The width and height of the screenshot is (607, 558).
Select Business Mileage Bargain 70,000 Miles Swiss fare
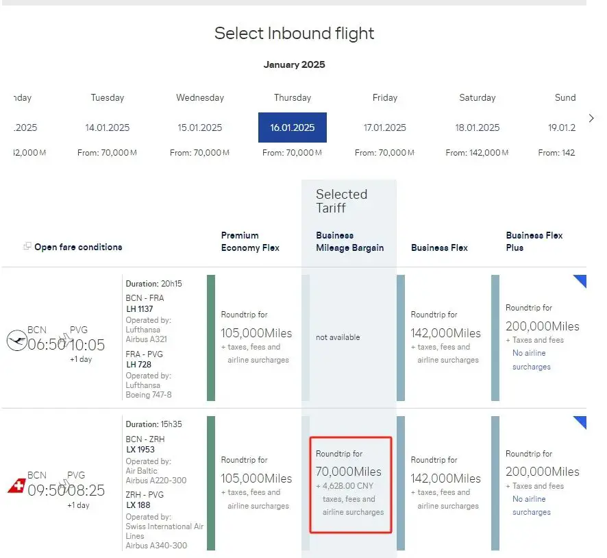351,485
